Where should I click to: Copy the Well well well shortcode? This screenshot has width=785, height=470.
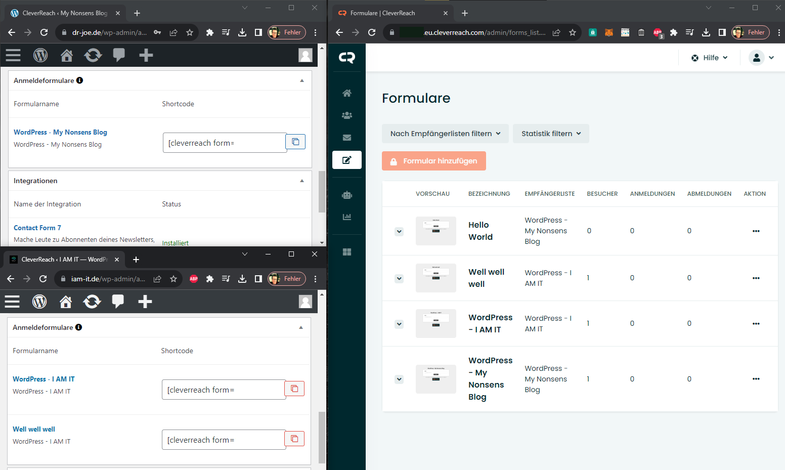294,439
